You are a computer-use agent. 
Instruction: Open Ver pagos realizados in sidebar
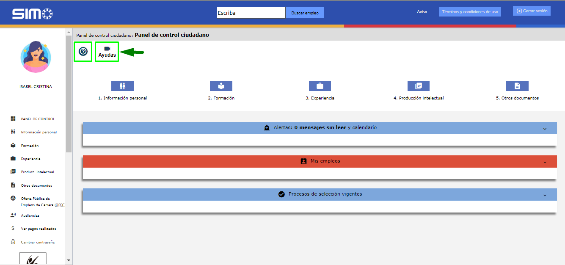(x=38, y=229)
